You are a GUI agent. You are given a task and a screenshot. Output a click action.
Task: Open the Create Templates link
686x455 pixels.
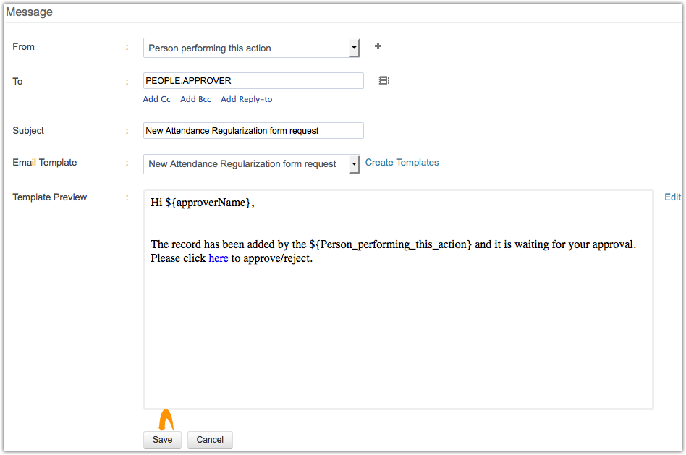[x=402, y=163]
